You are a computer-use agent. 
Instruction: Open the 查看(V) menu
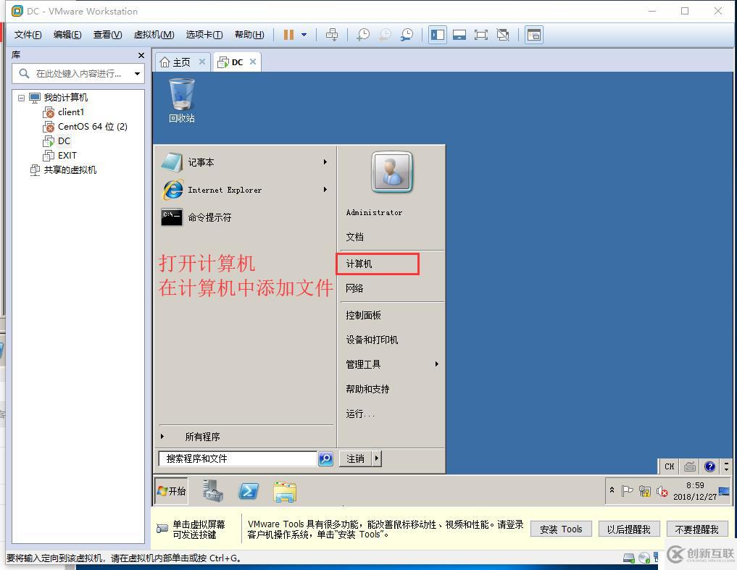click(x=108, y=35)
